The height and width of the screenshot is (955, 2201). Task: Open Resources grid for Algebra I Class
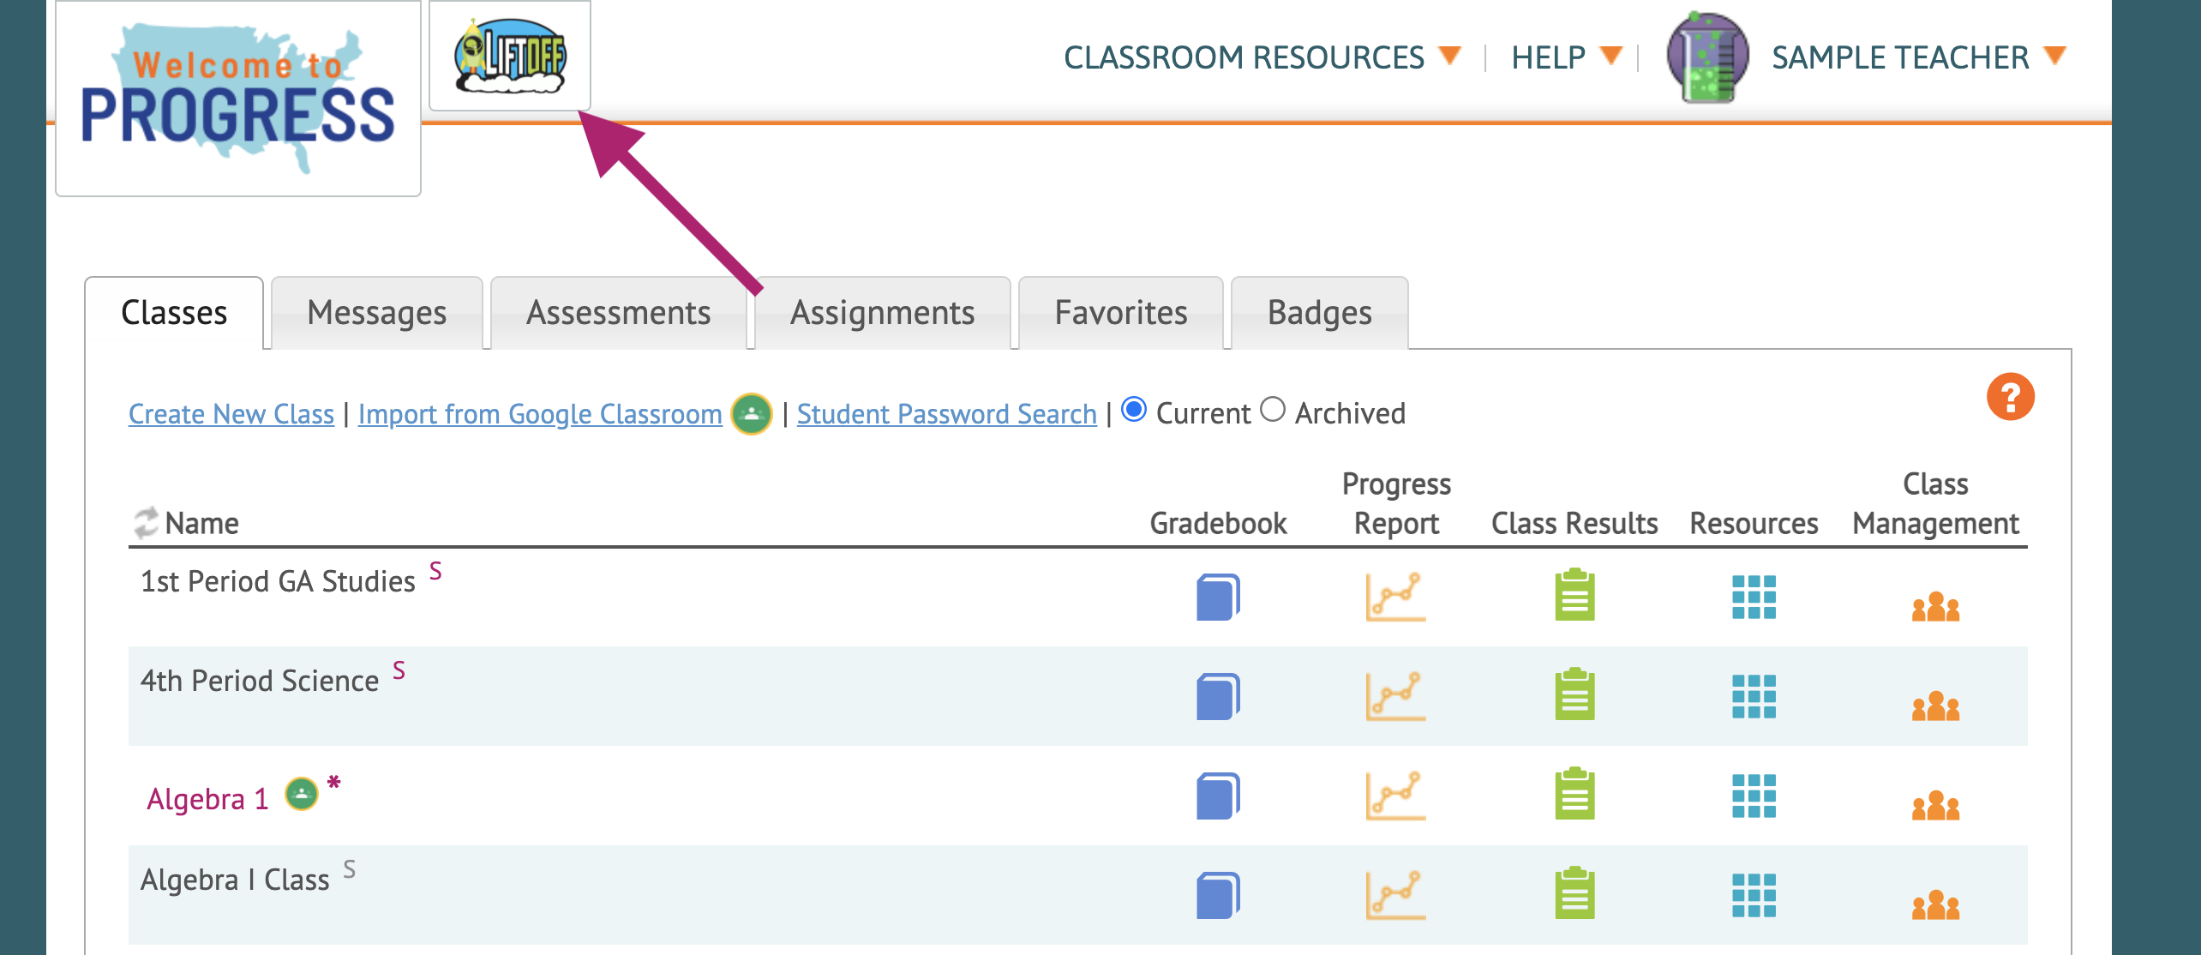tap(1753, 895)
